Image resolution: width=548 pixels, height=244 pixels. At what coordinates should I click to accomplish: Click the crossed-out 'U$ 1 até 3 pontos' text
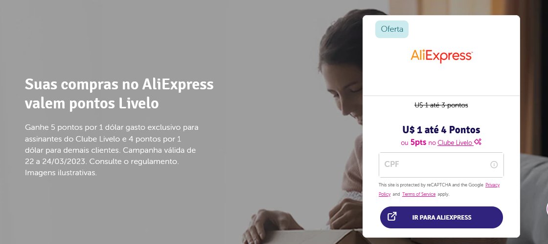[441, 105]
